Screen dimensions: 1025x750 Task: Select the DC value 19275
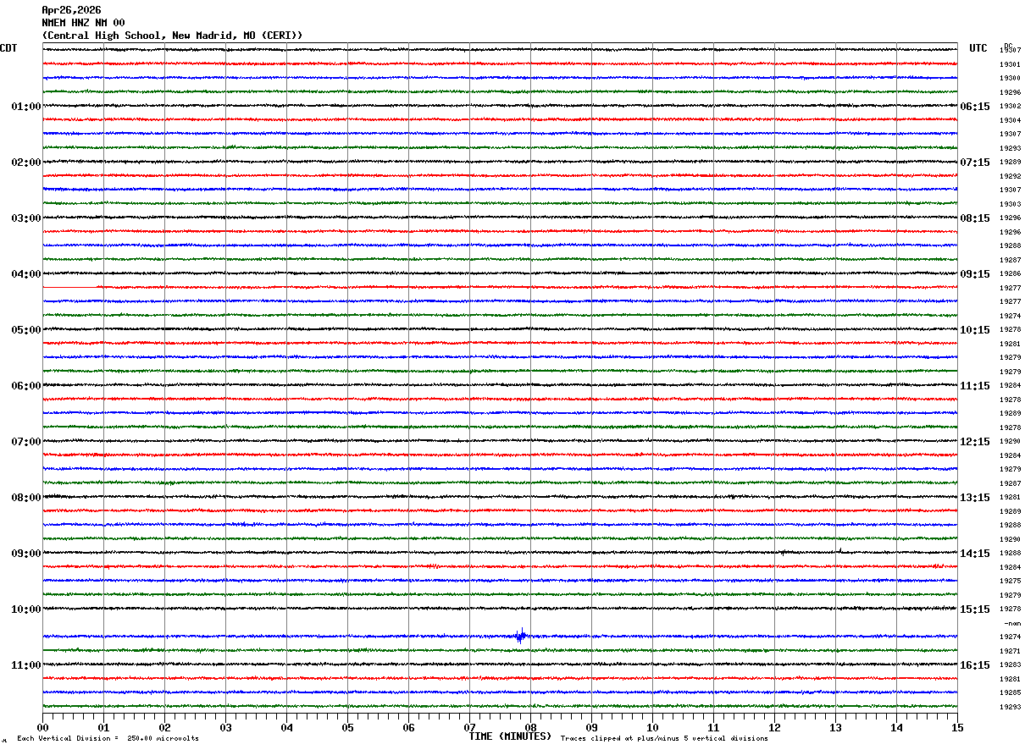[1010, 581]
